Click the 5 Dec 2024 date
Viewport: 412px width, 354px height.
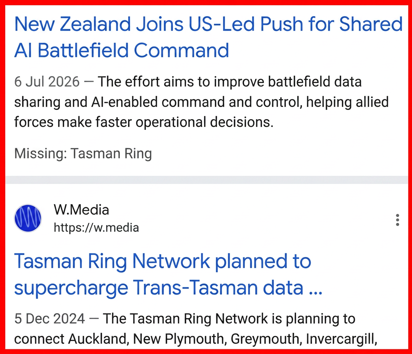click(49, 319)
